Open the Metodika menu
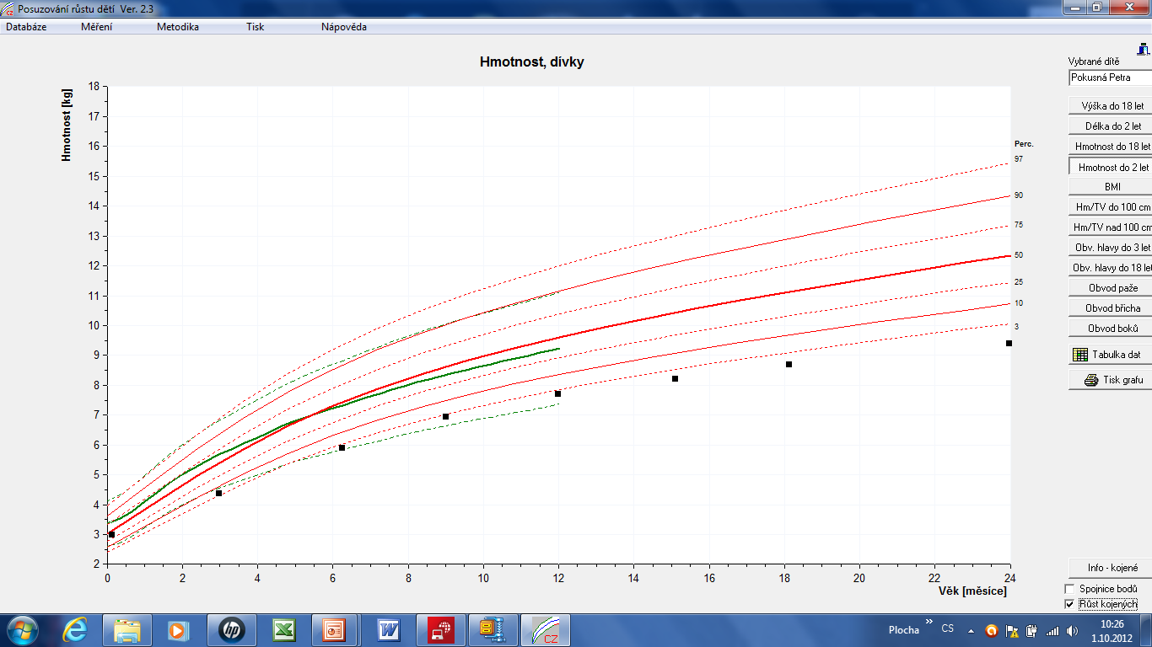 coord(178,27)
